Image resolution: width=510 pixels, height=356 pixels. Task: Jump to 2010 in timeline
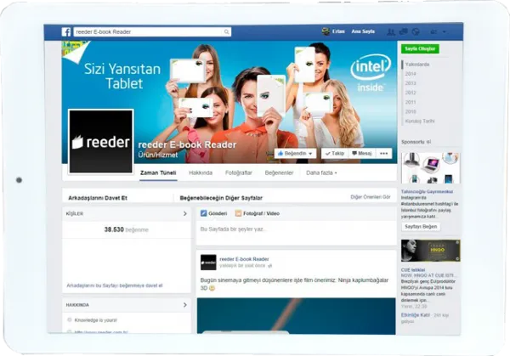click(x=411, y=111)
